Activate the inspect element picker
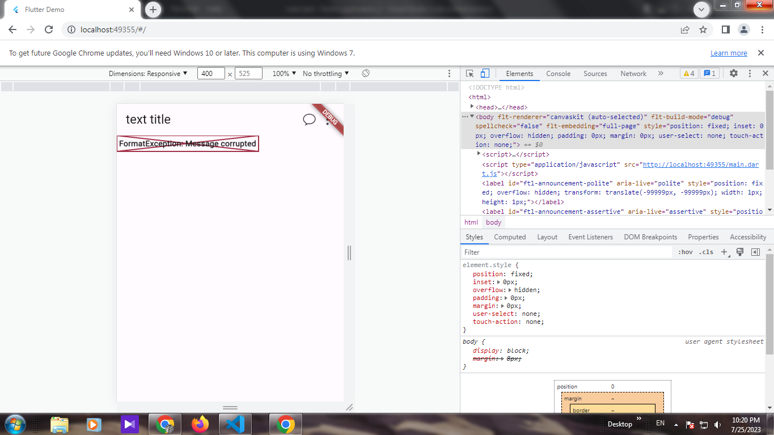The width and height of the screenshot is (774, 435). point(470,74)
